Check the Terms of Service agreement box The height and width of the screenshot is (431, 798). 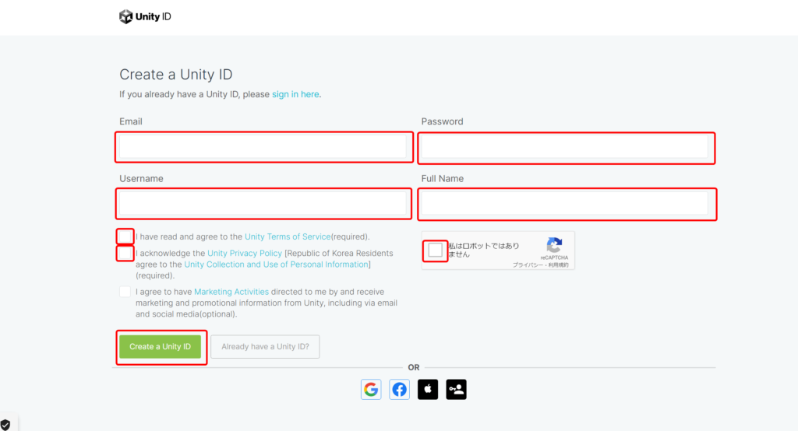125,237
